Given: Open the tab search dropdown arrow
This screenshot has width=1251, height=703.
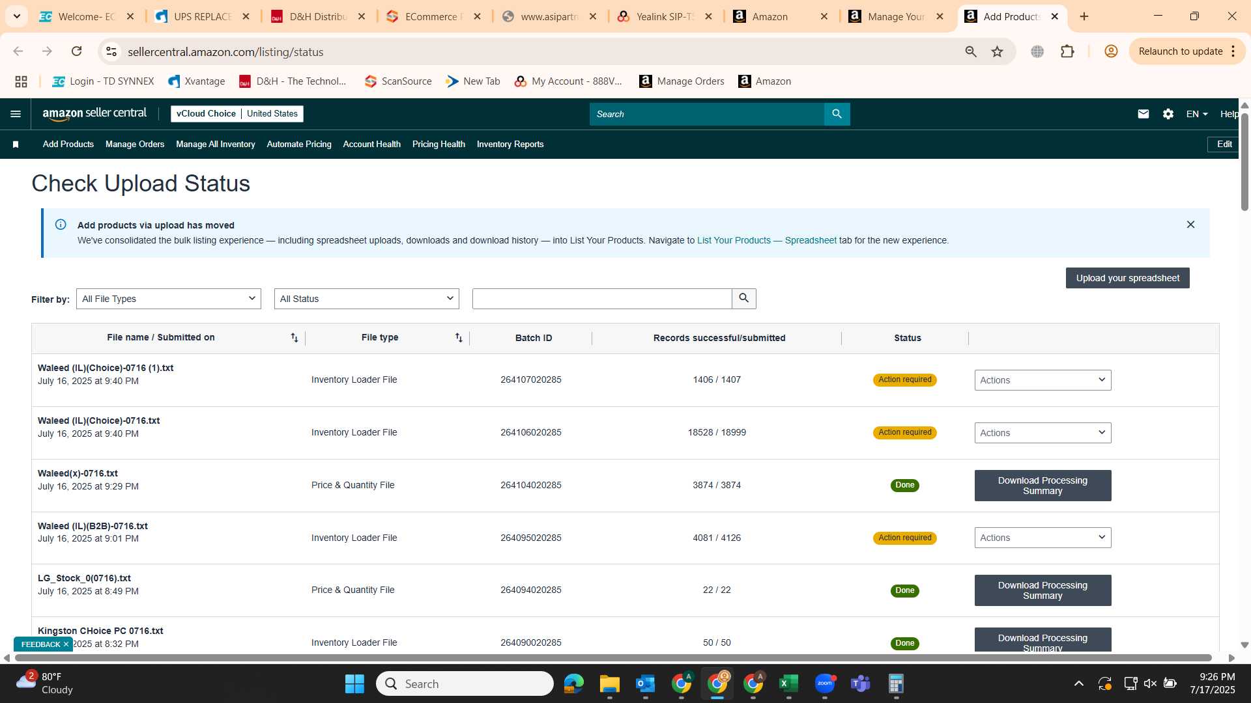Looking at the screenshot, I should [x=16, y=16].
